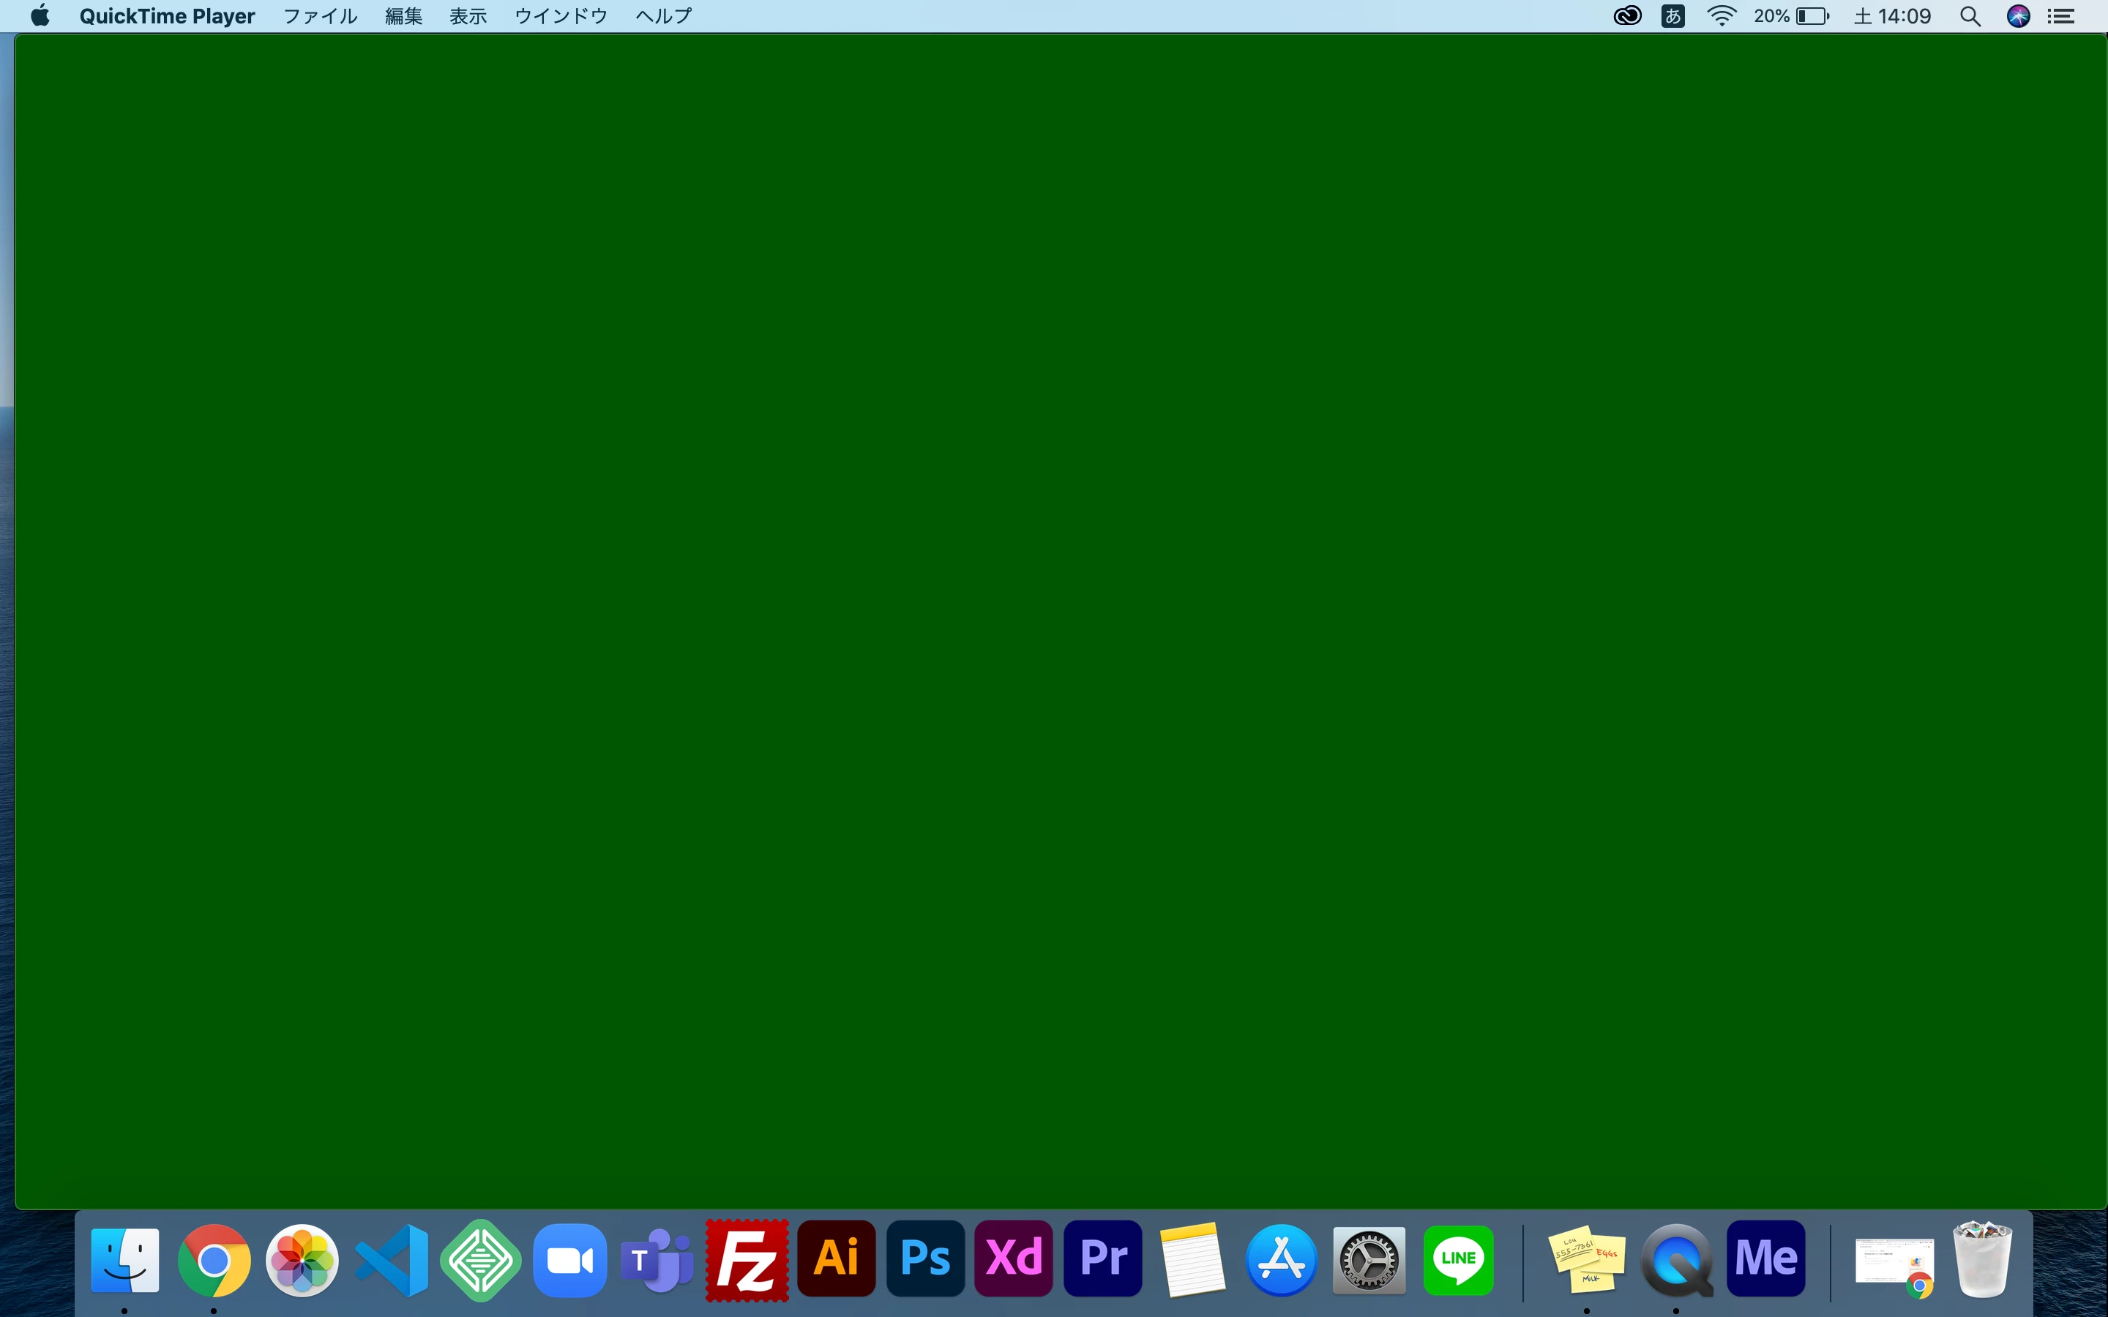
Task: Open Visual Studio Code in Dock
Action: coord(392,1259)
